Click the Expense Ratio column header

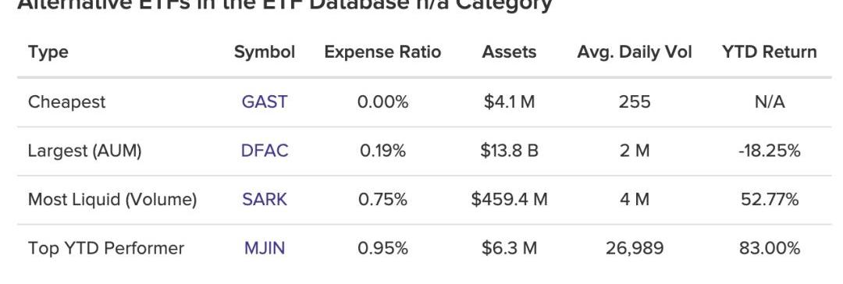click(x=382, y=52)
